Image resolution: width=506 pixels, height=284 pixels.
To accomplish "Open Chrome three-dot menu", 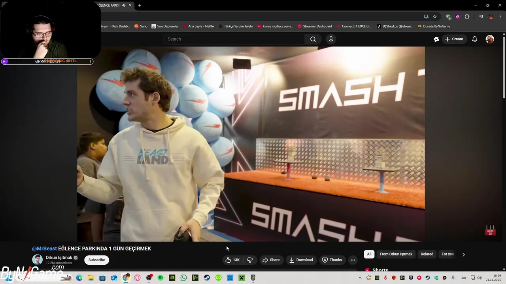I will point(500,17).
